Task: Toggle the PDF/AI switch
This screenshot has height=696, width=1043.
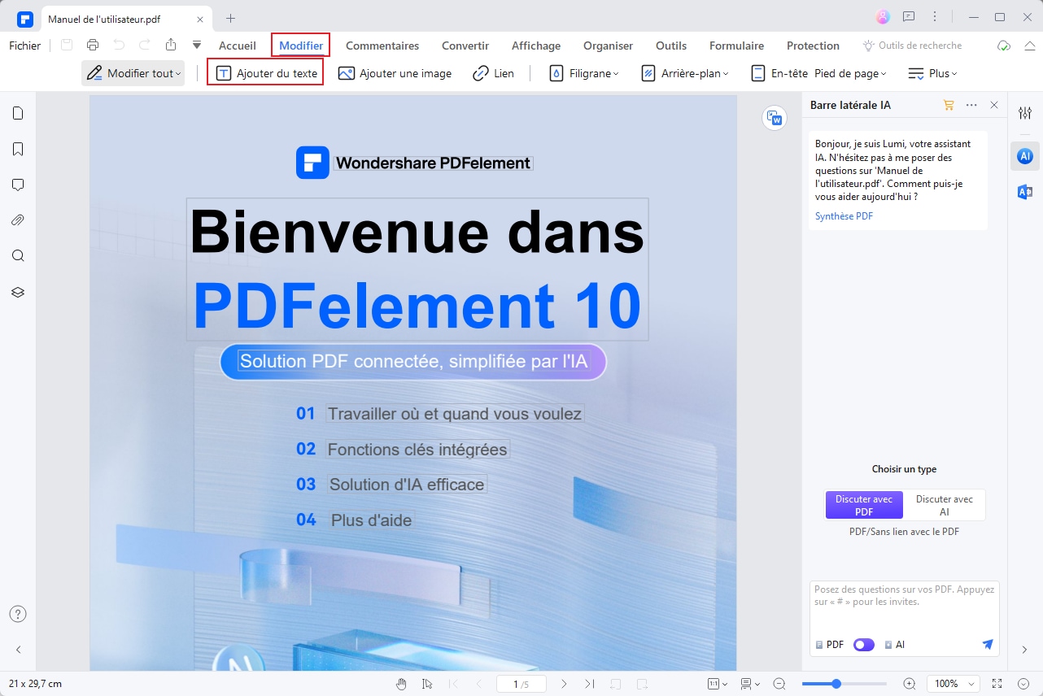Action: pos(864,645)
